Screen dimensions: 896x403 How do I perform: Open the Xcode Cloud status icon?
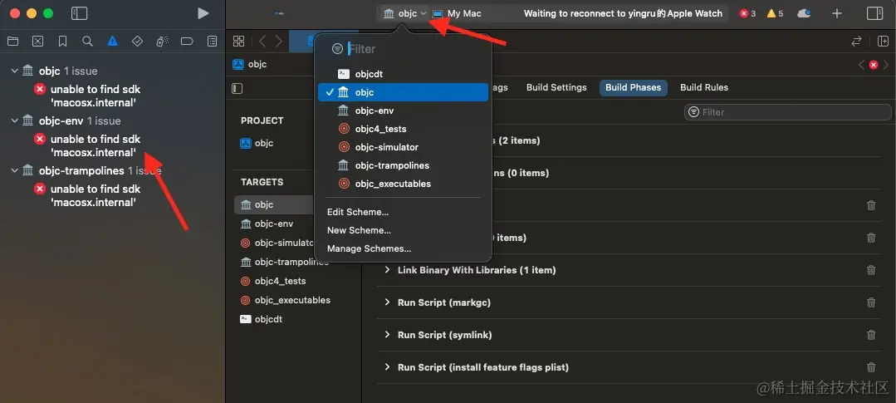pos(804,14)
